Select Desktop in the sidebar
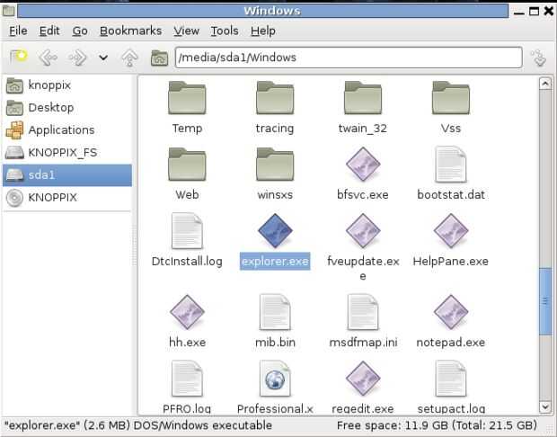Viewport: 557px width, 437px height. (67, 107)
